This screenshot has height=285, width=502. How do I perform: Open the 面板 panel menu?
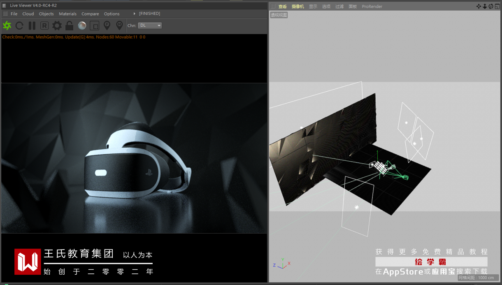tap(353, 7)
